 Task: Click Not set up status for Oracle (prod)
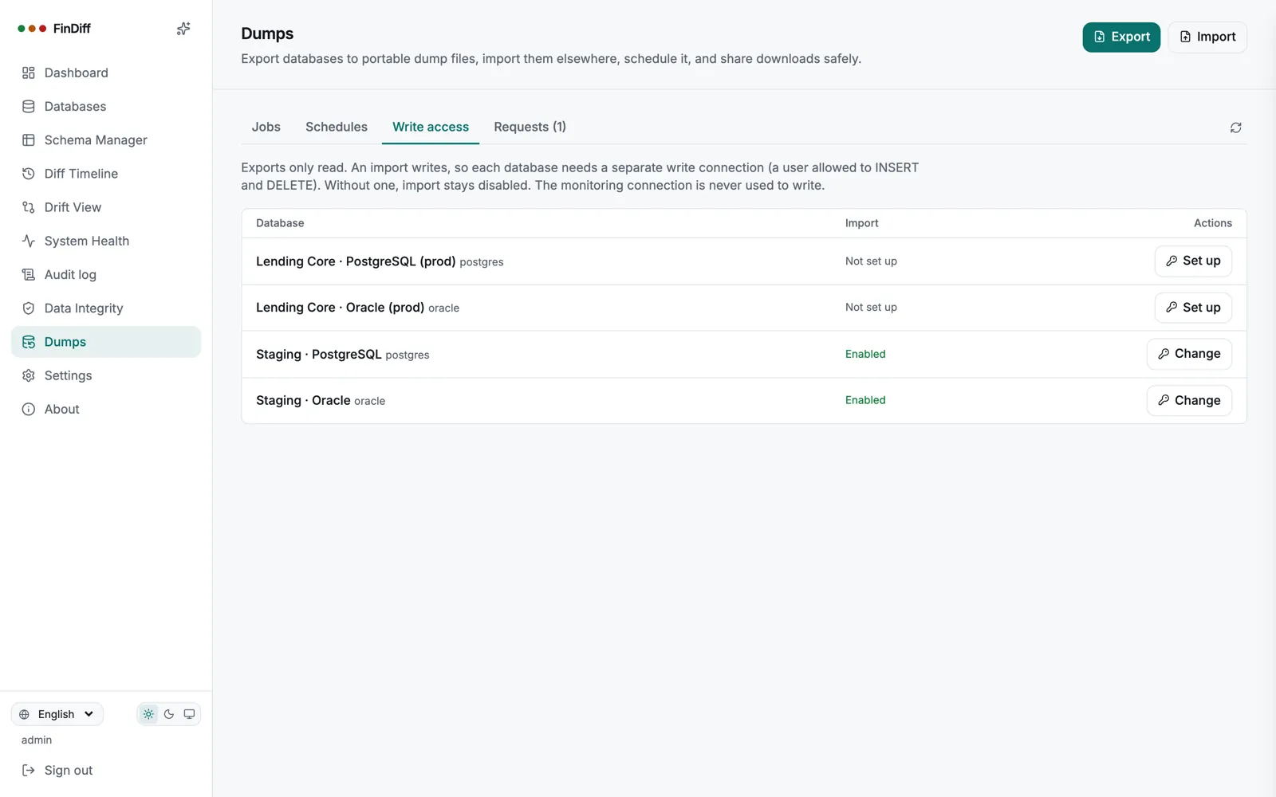click(871, 308)
